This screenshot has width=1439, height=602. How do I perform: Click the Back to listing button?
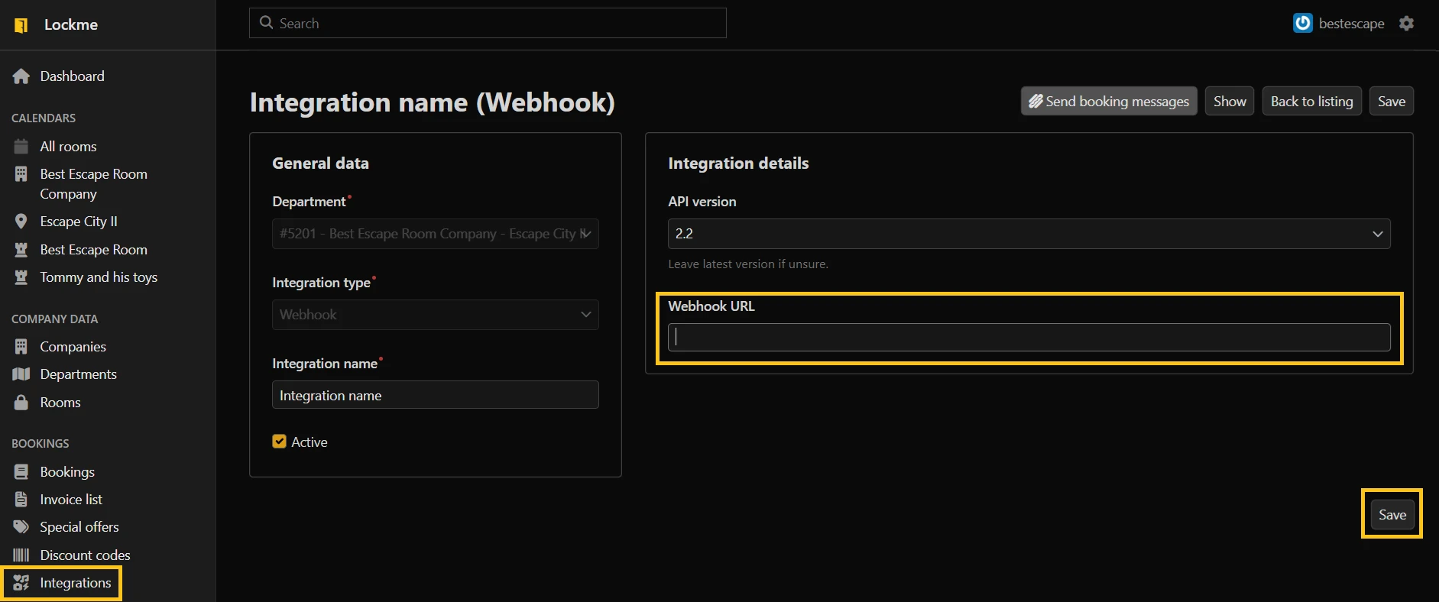point(1311,102)
